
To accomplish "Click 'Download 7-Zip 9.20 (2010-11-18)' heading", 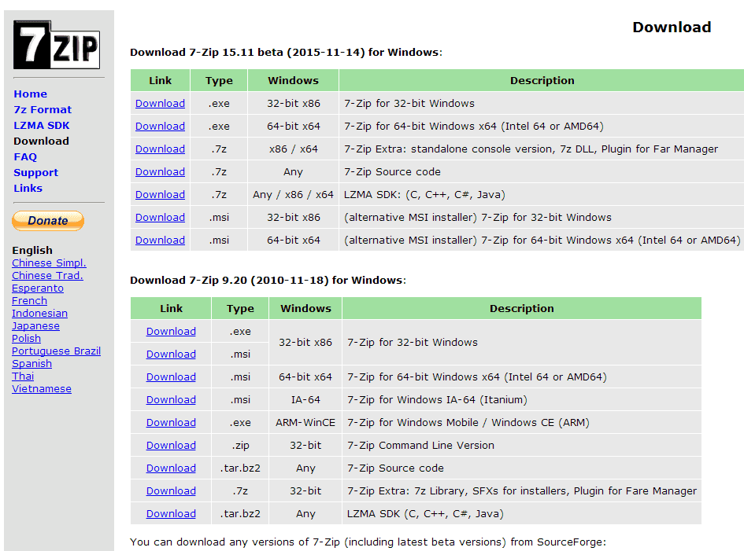I will (x=268, y=280).
